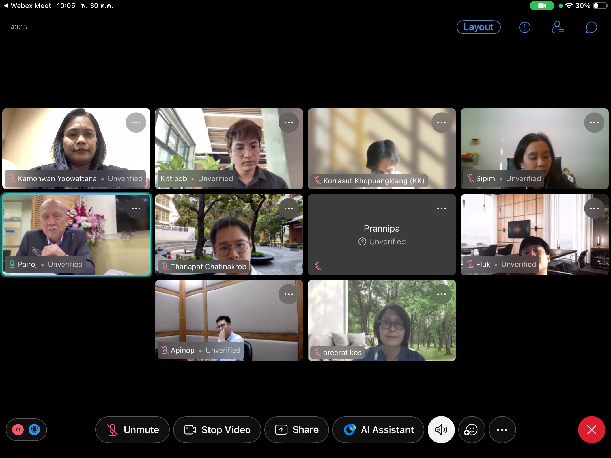
Task: Open more options on areerat kos's tile
Action: coord(441,294)
